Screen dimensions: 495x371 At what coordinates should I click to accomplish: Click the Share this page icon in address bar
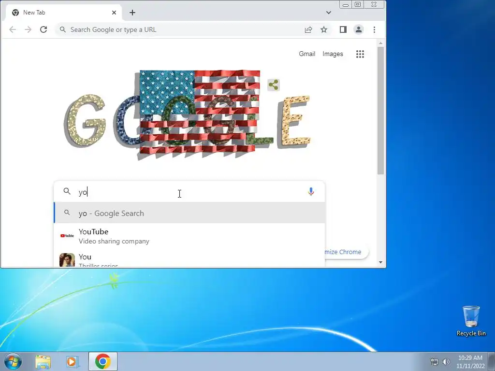click(308, 29)
